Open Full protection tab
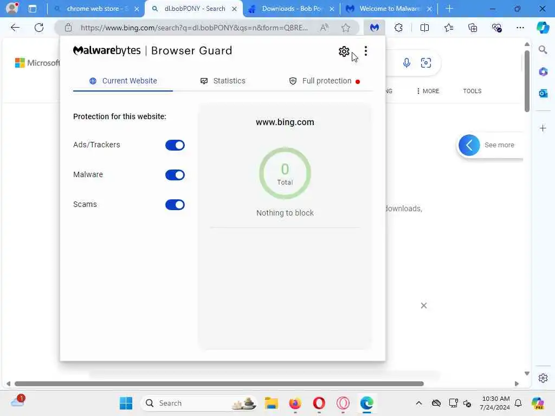 pos(324,81)
